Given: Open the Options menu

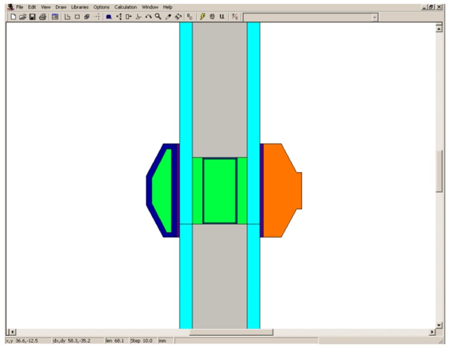Looking at the screenshot, I should (101, 7).
